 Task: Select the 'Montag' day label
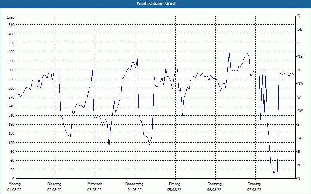tap(14, 184)
